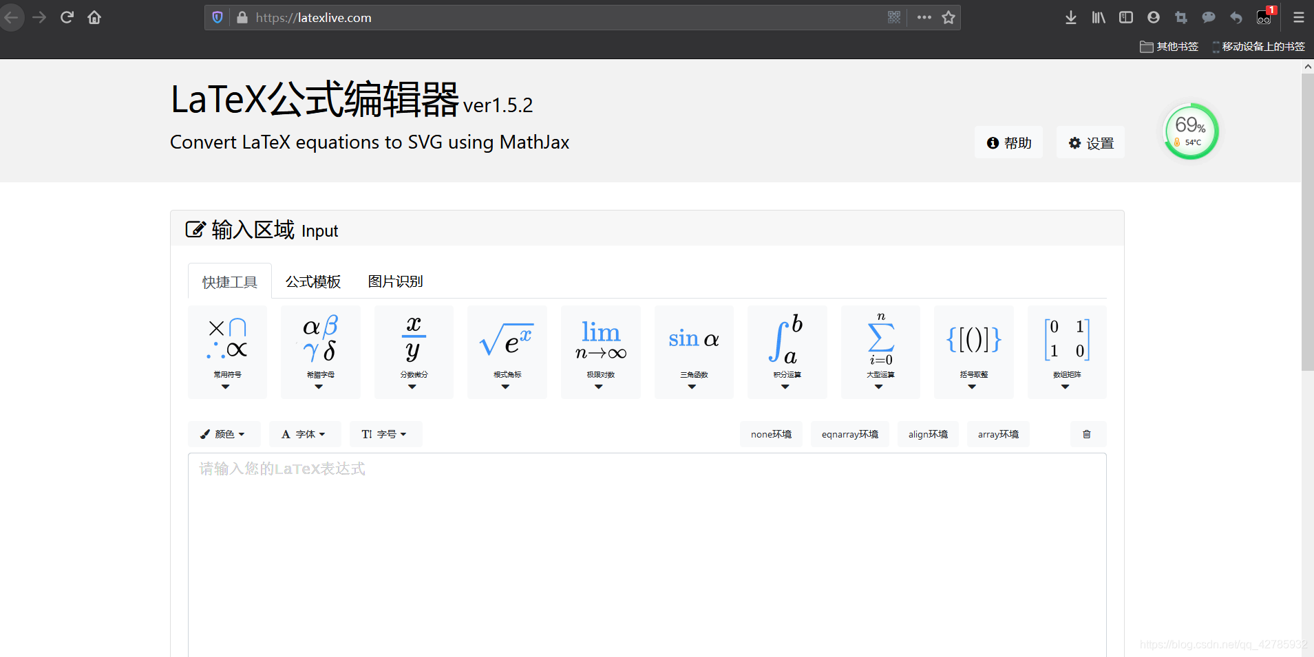This screenshot has width=1314, height=657.
Task: Open the 设置 settings button
Action: tap(1090, 142)
